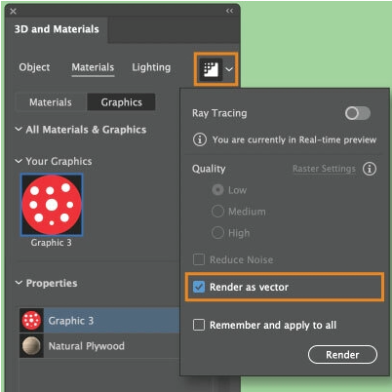Image resolution: width=392 pixels, height=392 pixels.
Task: Select Natural Plywood material sphere icon
Action: coord(31,345)
